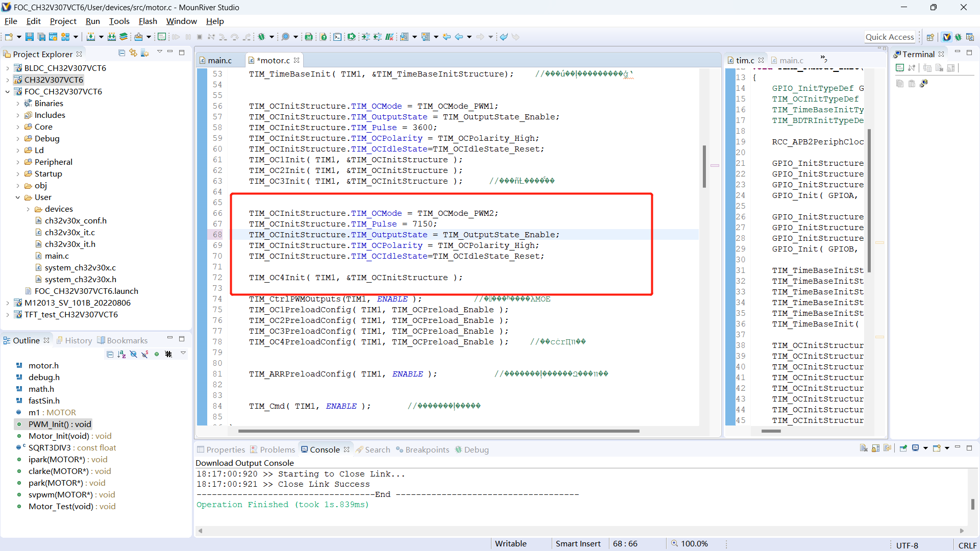The width and height of the screenshot is (980, 551).
Task: Toggle Hide Inactive Elements hash icon in Outline
Action: [168, 354]
